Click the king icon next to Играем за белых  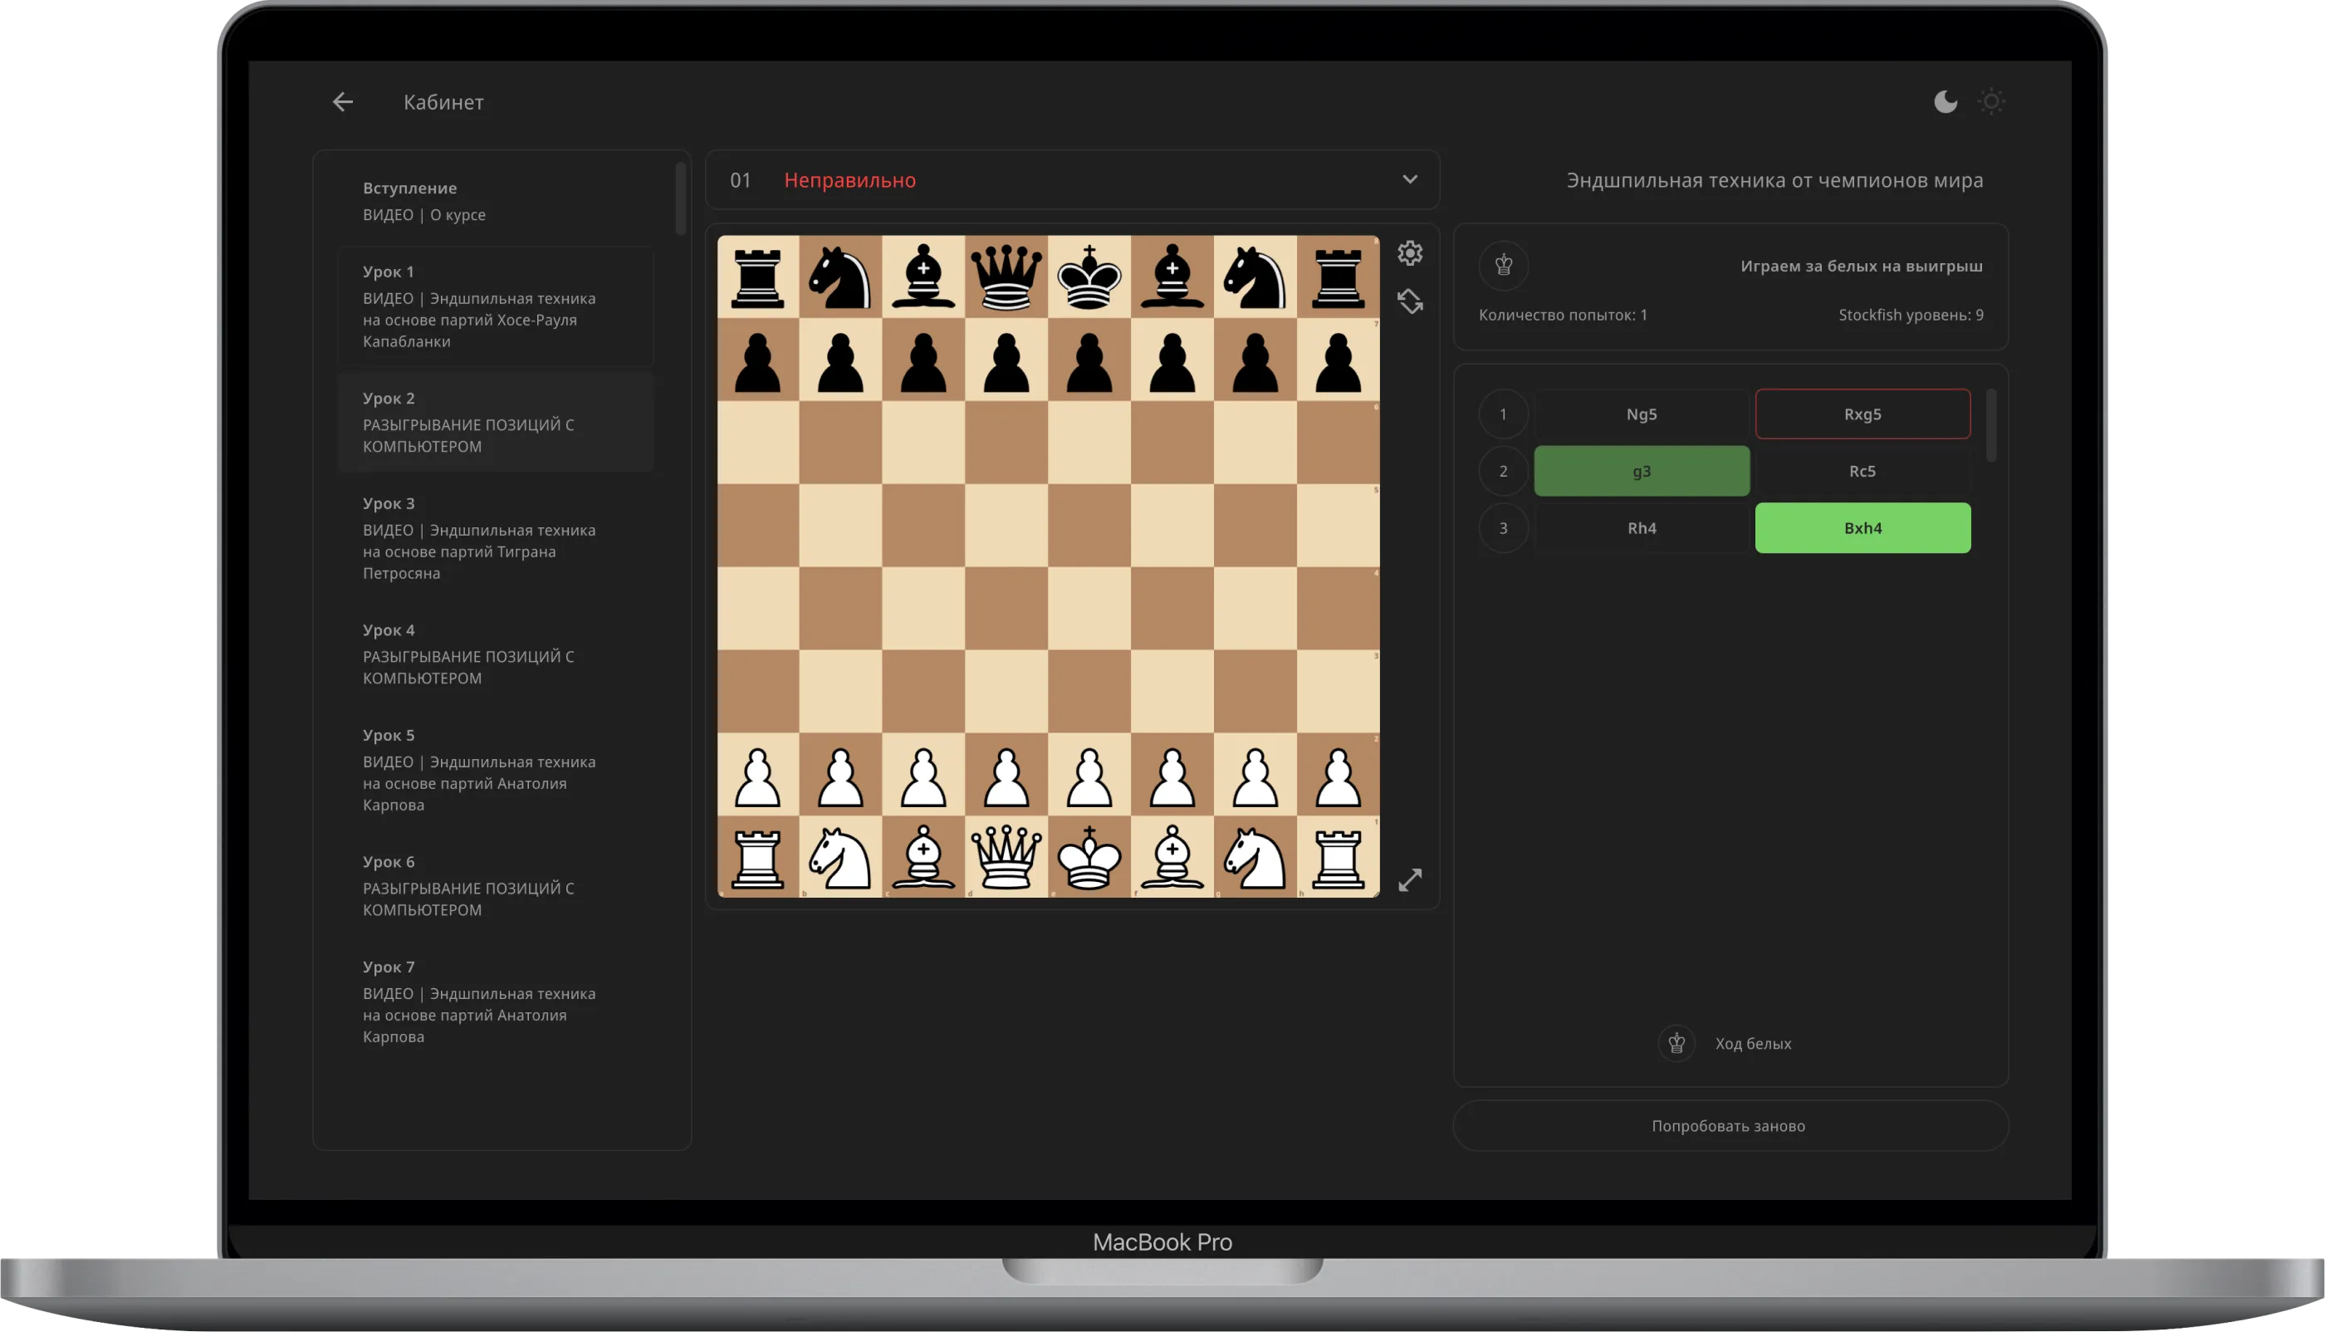click(x=1504, y=267)
